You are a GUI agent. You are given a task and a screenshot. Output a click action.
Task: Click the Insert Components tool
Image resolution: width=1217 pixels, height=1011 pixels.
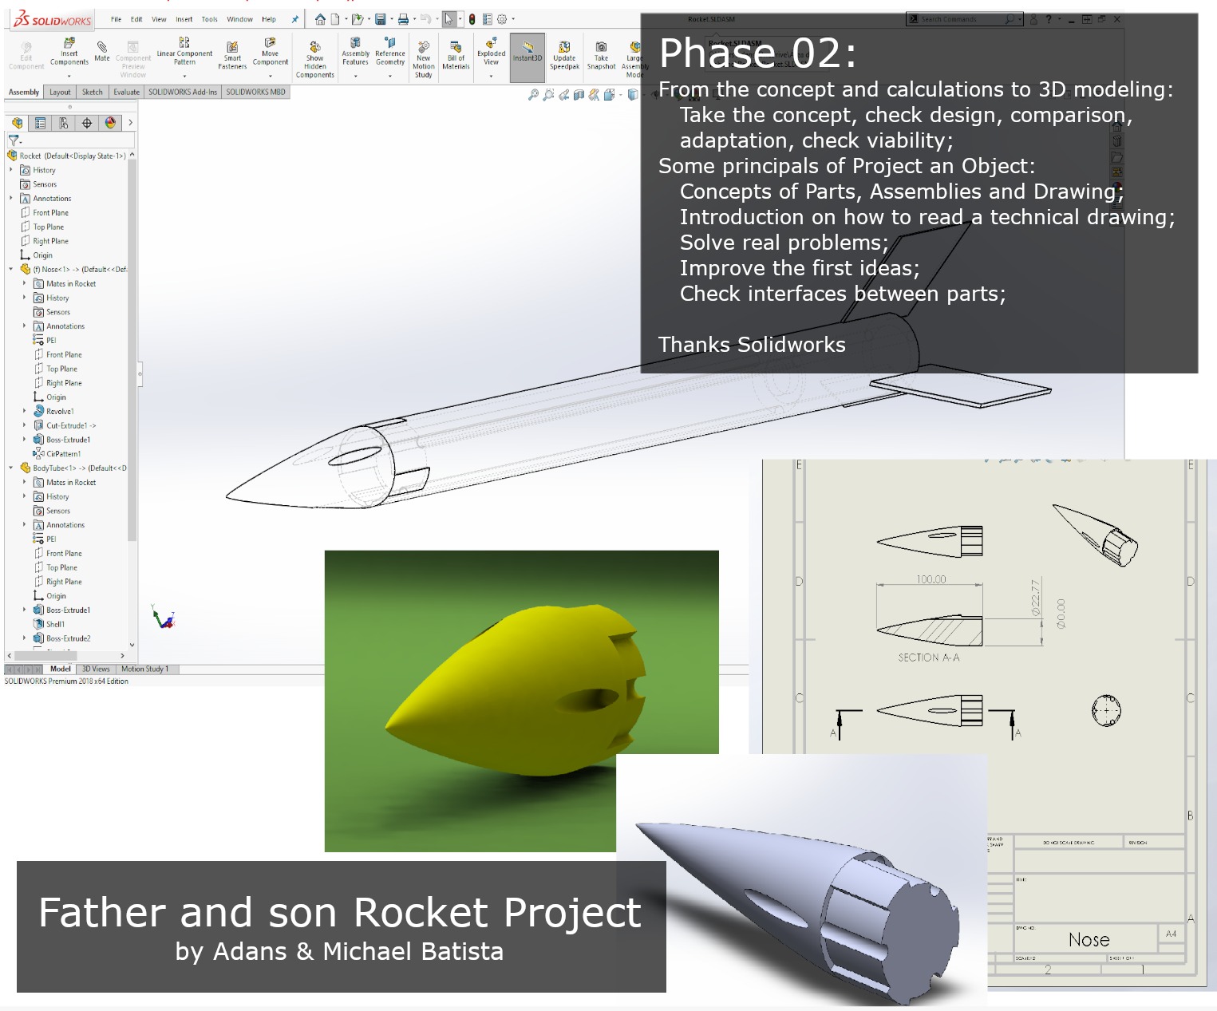[69, 53]
